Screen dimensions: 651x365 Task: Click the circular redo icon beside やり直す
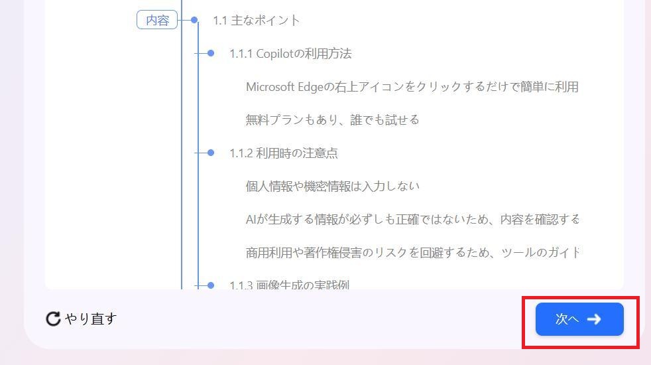tap(53, 319)
